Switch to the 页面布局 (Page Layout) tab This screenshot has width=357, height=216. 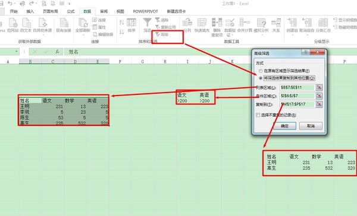[x=51, y=11]
